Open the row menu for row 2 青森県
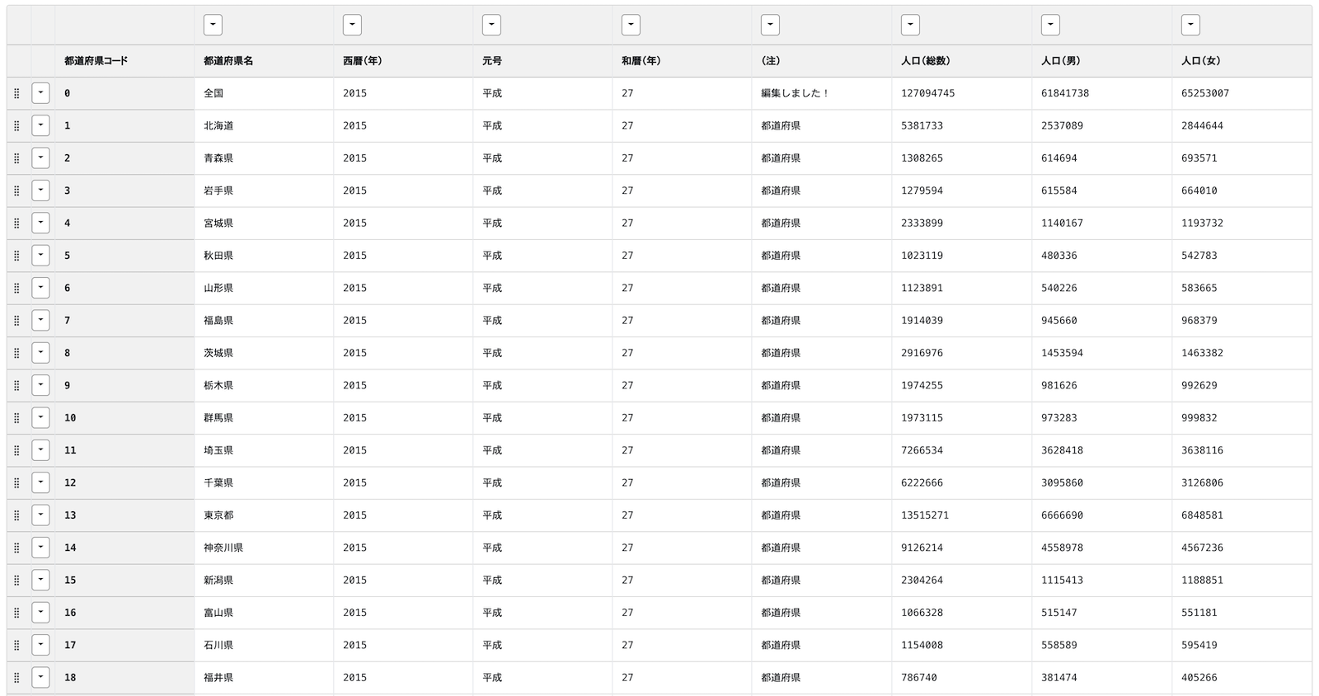This screenshot has width=1319, height=696. (40, 158)
